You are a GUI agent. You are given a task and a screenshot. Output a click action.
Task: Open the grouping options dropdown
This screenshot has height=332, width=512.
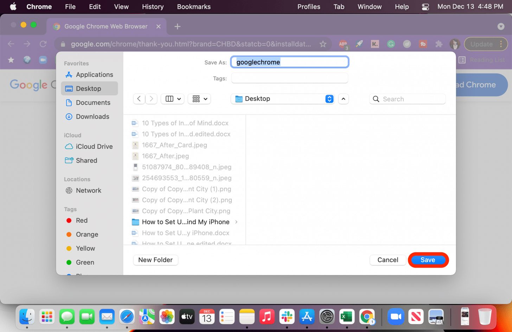199,99
